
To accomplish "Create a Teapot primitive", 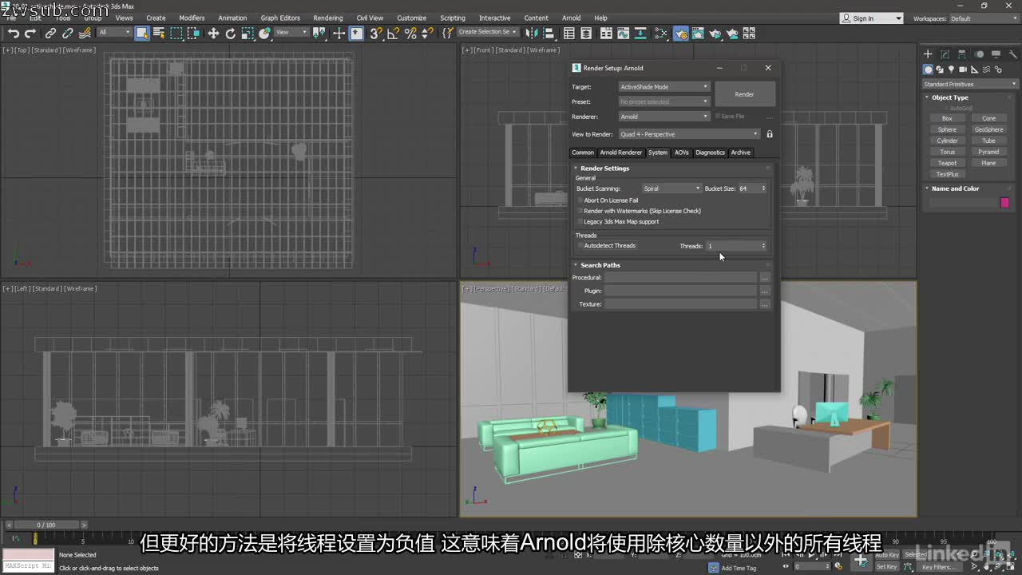I will tap(947, 163).
